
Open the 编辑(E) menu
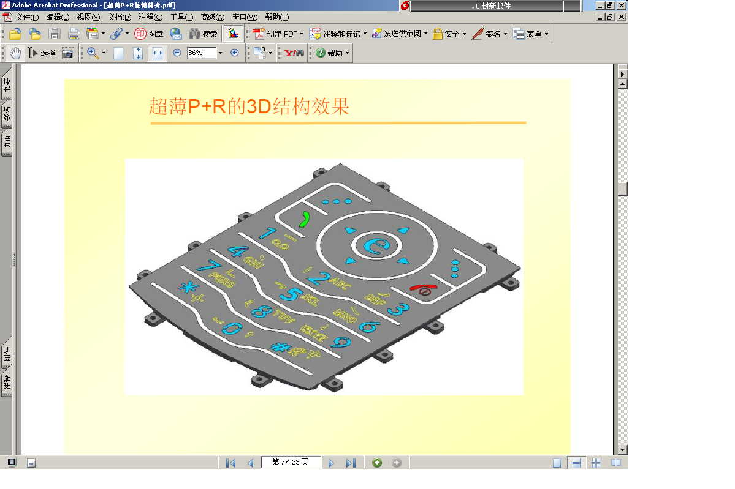[x=58, y=17]
